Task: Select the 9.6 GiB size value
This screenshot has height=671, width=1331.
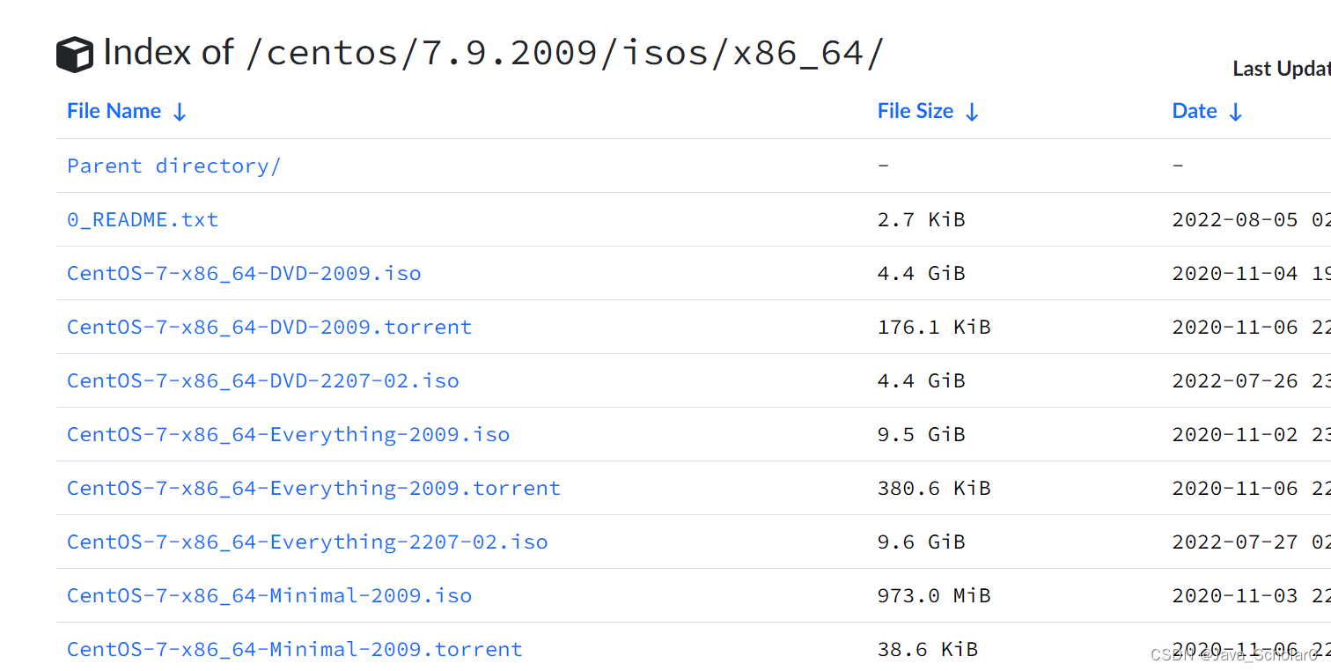Action: pos(922,542)
